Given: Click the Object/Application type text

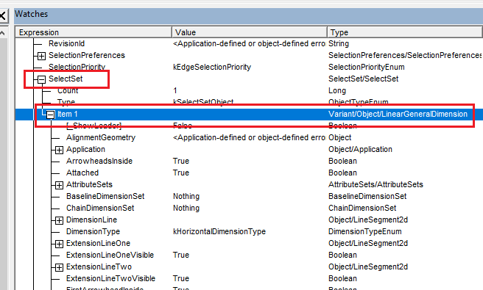Looking at the screenshot, I should tap(360, 149).
